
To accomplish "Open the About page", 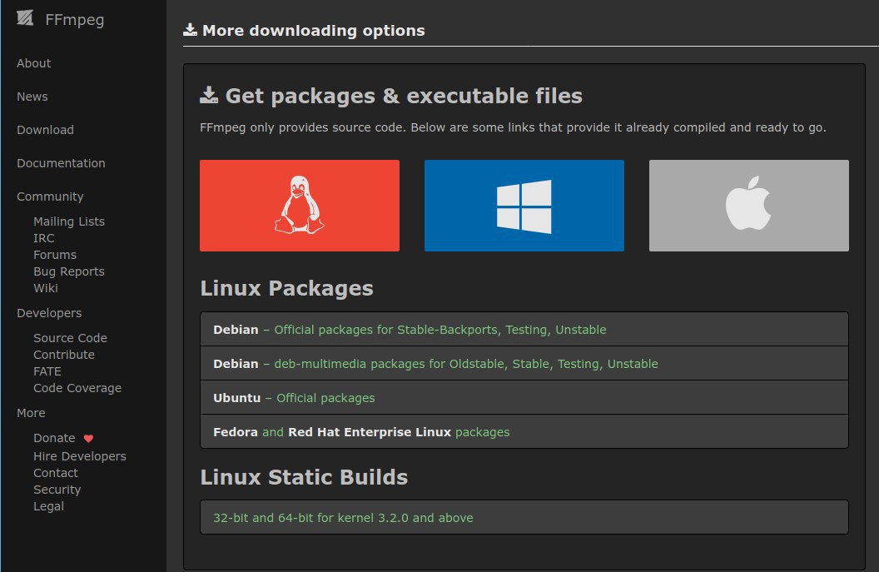I will (x=33, y=63).
